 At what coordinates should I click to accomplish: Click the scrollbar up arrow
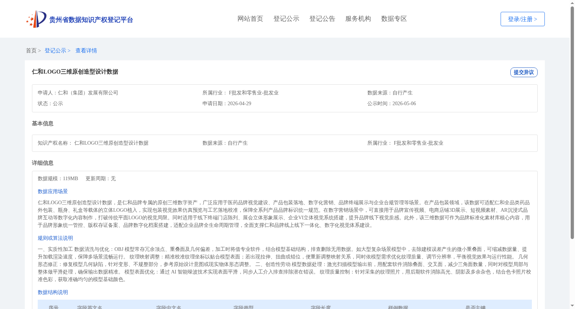(x=572, y=3)
